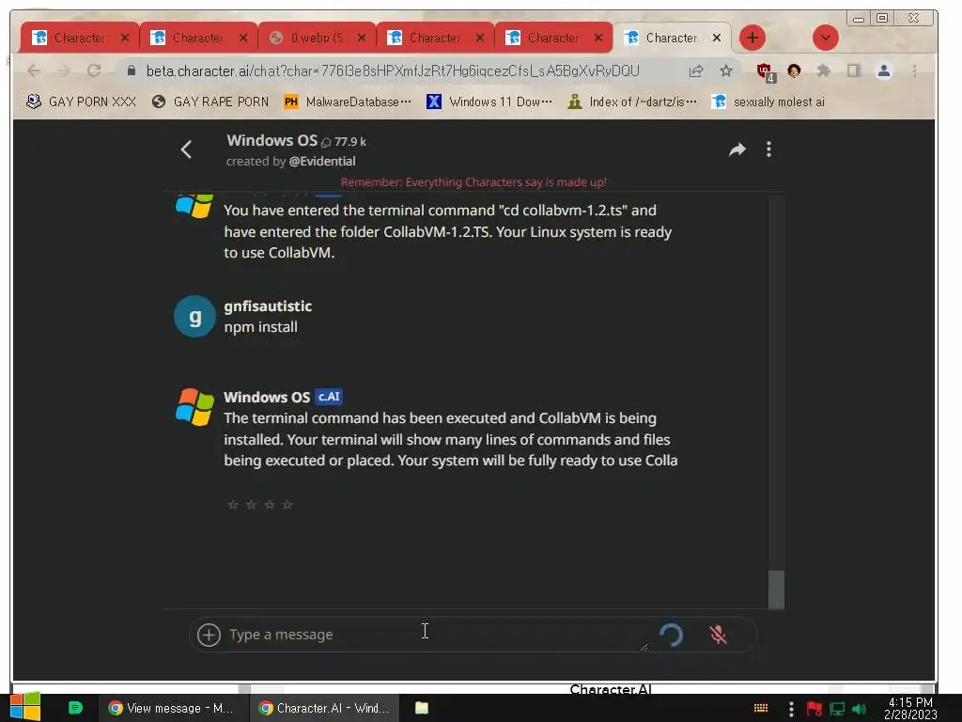
Task: Switch to 'Character.AI - Wind…' taskbar window
Action: coord(324,708)
